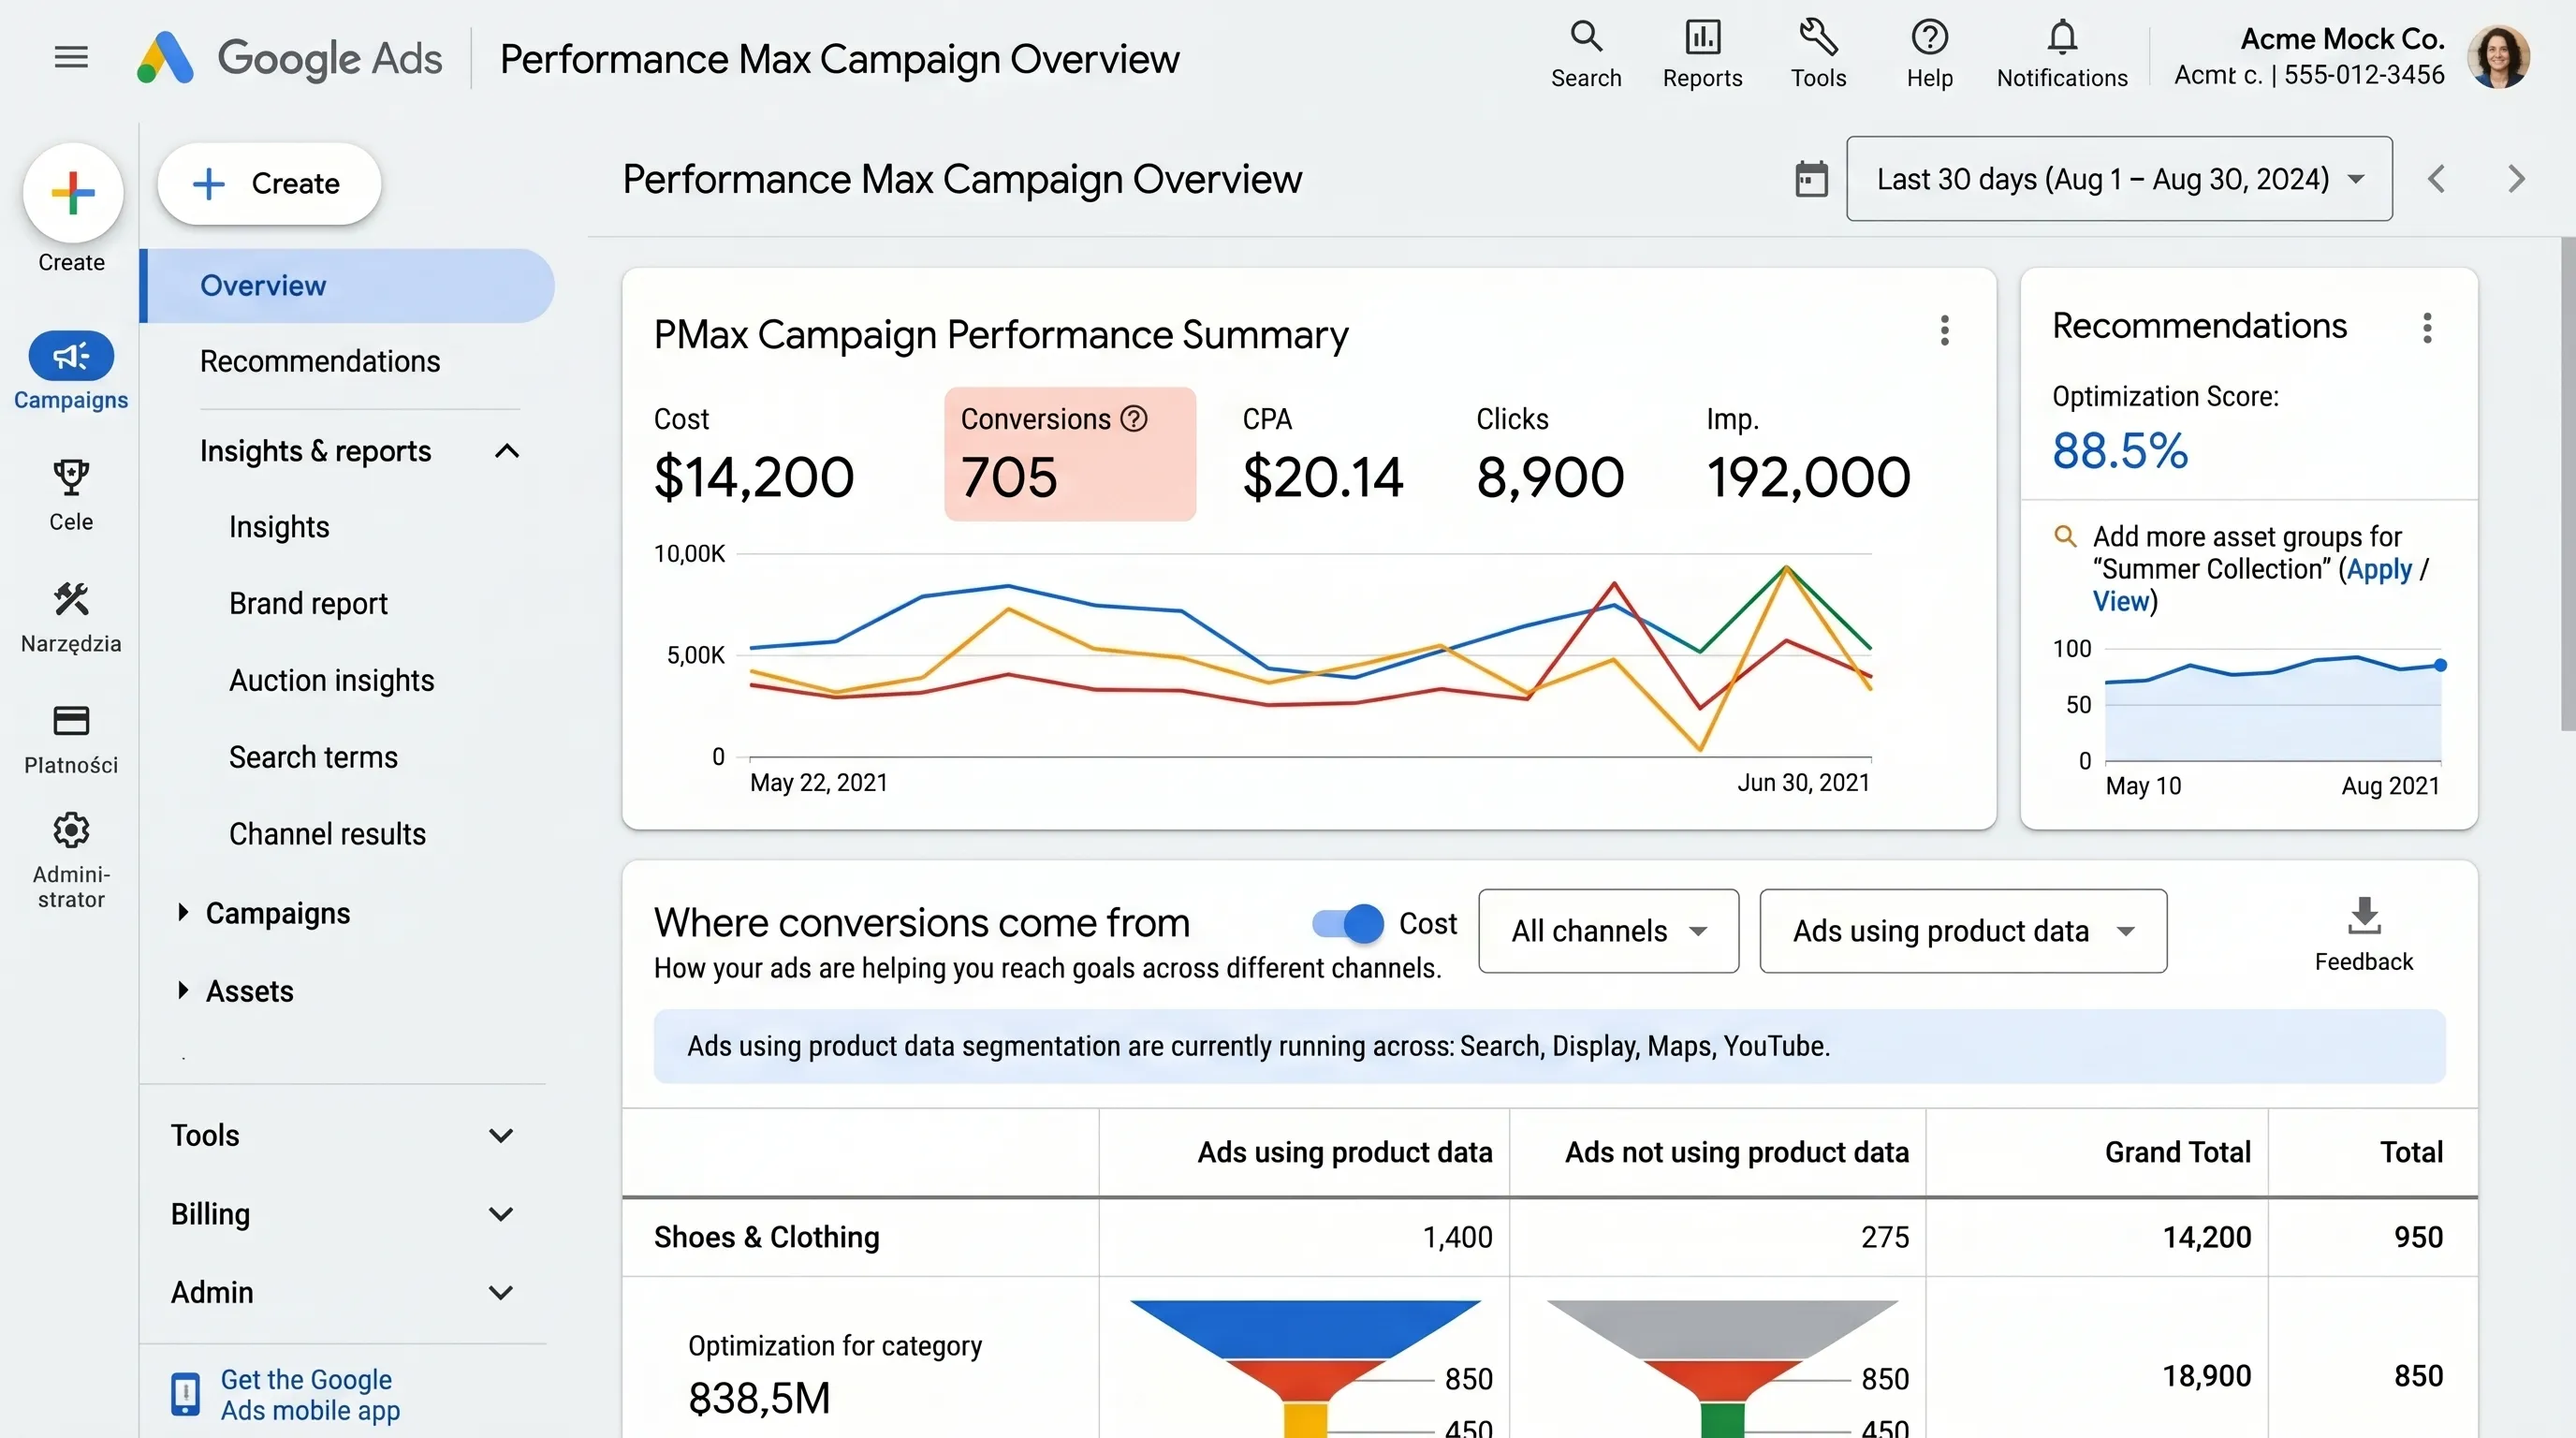Click the Search magnifier icon in header

tap(1586, 37)
